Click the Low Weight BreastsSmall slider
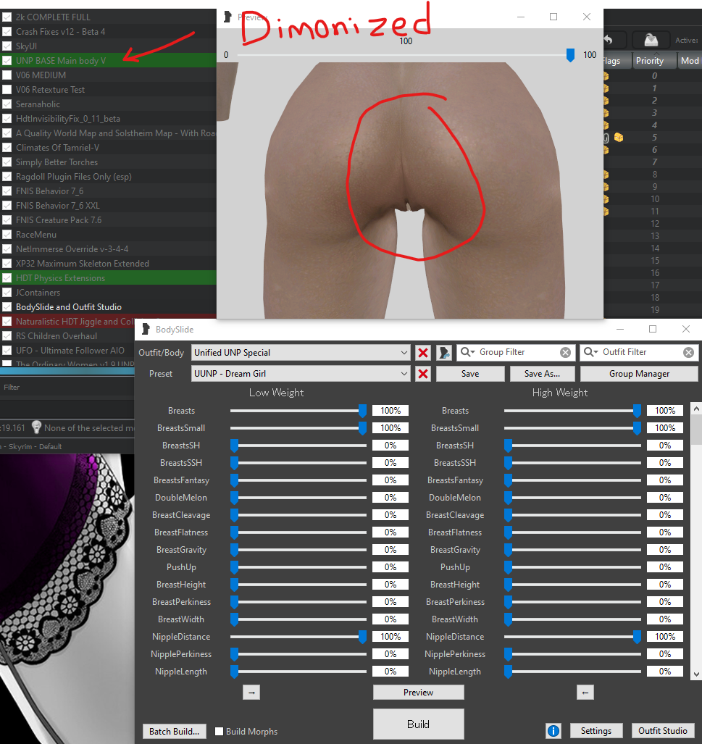Image resolution: width=702 pixels, height=744 pixels. (298, 428)
